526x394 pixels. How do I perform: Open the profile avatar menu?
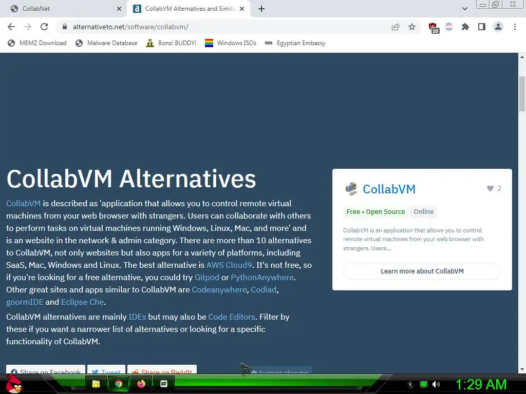click(498, 27)
